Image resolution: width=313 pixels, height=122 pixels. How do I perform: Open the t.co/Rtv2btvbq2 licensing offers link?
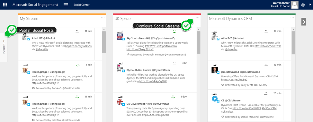tap(234, 80)
